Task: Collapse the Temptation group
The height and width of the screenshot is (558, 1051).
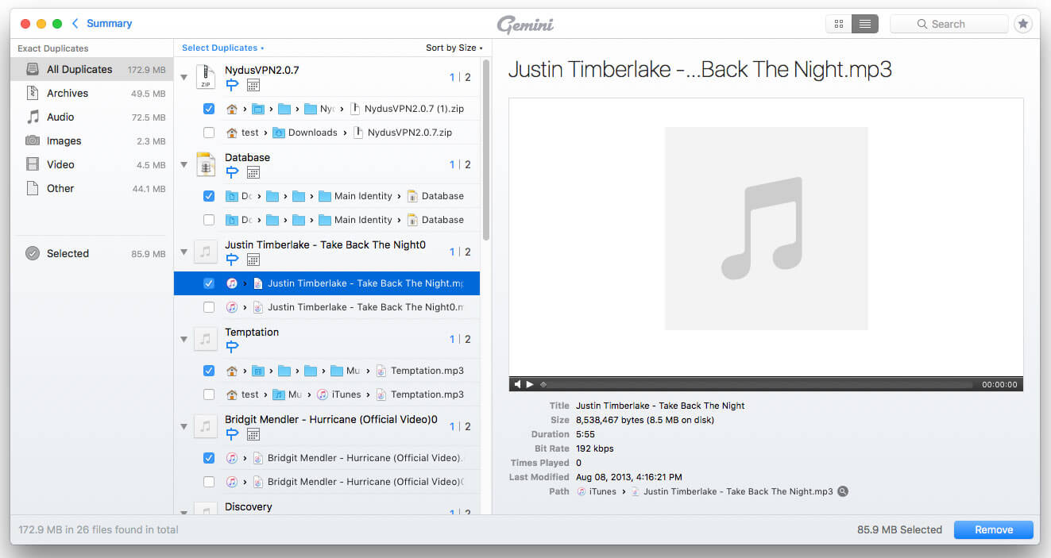Action: coord(184,340)
